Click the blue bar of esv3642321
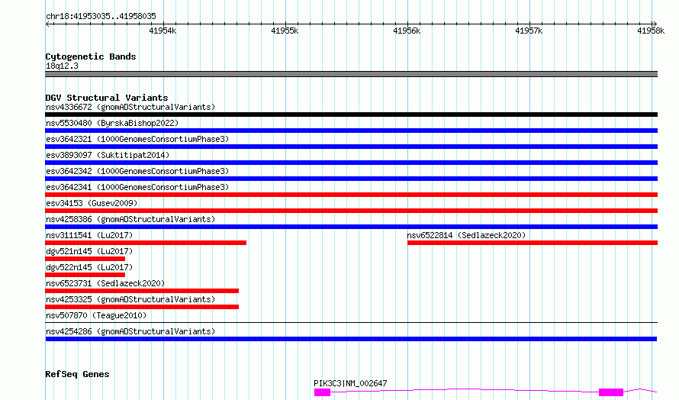The height and width of the screenshot is (400, 679). click(x=351, y=147)
